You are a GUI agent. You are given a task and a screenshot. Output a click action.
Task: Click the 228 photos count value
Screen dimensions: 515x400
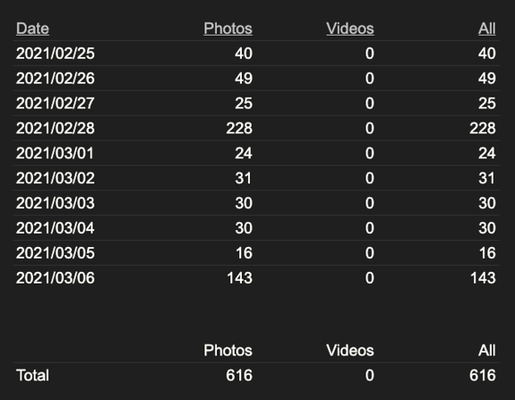click(239, 128)
